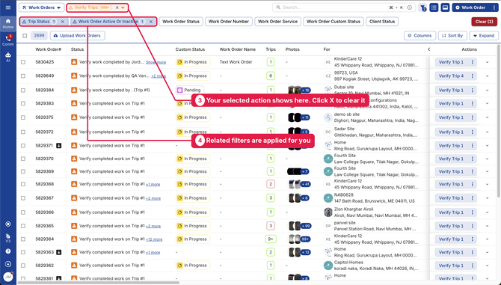Expand the row chevron for order 5829649
501x285 pixels.
click(x=488, y=76)
